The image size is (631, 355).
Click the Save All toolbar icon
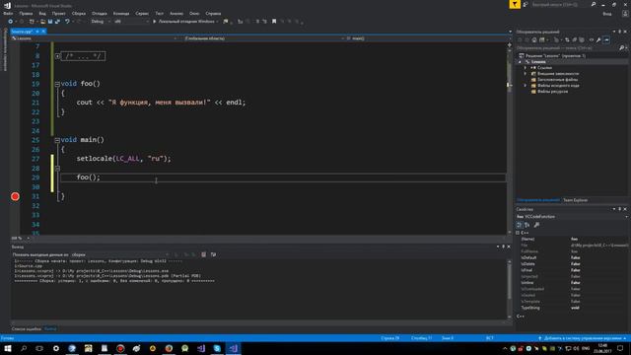pos(57,22)
